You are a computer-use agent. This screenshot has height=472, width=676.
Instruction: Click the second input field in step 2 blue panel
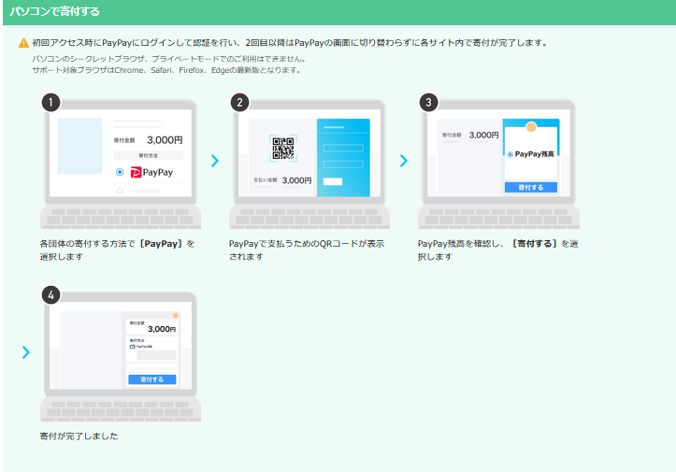[343, 164]
